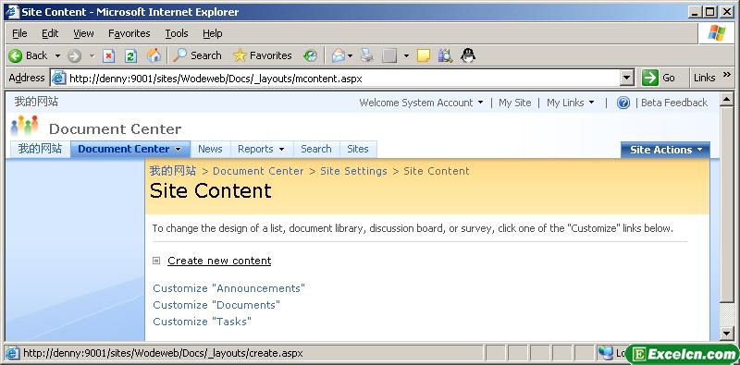Open the Mail dropdown arrow
This screenshot has height=365, width=740.
click(351, 56)
